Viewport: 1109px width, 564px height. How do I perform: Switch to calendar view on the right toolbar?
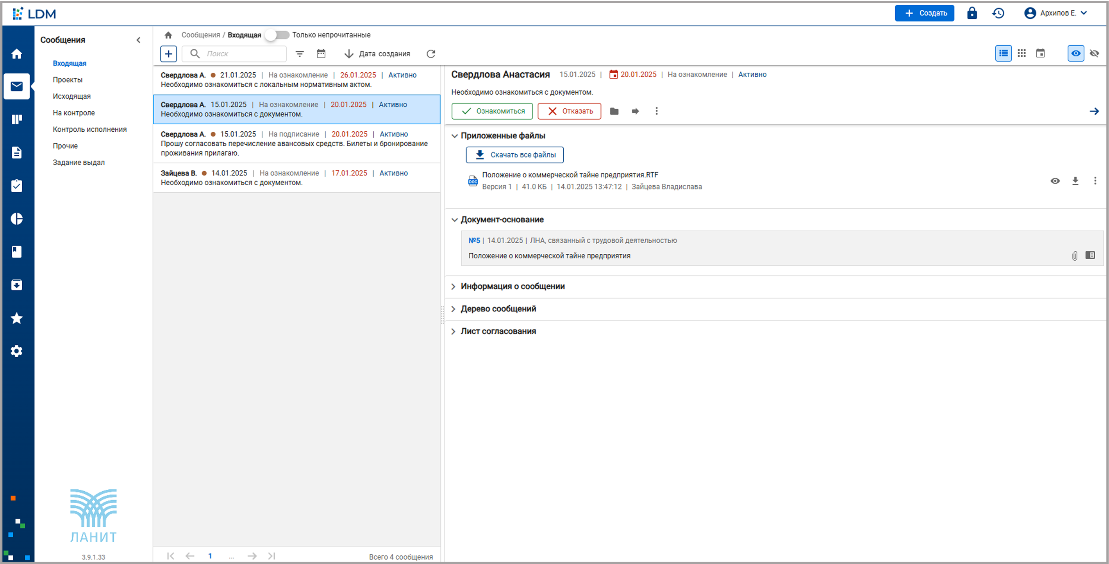tap(1040, 54)
